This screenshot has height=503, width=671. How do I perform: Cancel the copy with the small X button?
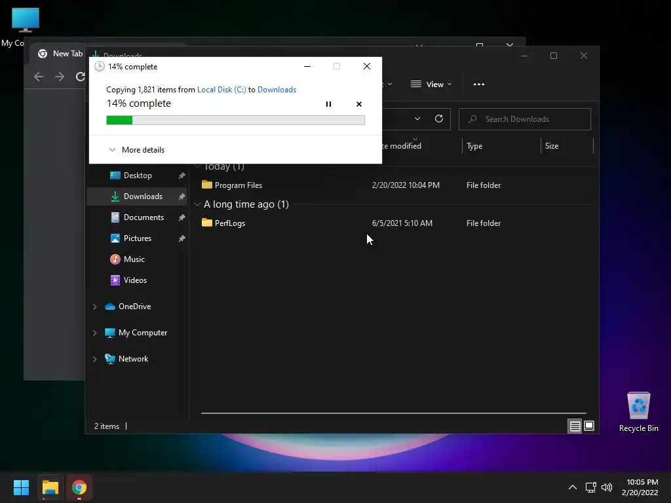[358, 104]
